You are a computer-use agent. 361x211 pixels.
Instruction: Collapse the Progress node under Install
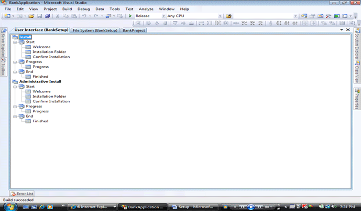point(15,62)
